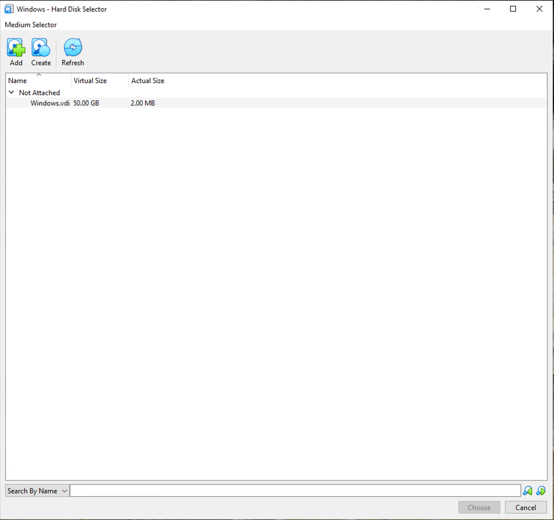Sort by Virtual Size column header
The image size is (554, 520).
[x=100, y=81]
